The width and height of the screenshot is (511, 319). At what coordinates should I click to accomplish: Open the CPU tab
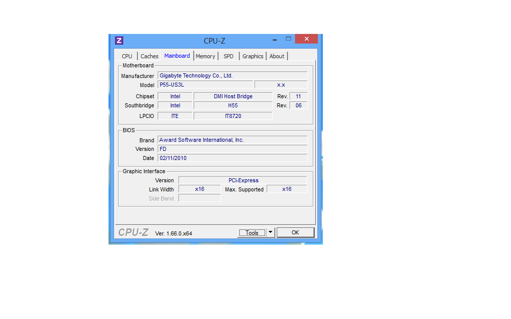[x=127, y=56]
